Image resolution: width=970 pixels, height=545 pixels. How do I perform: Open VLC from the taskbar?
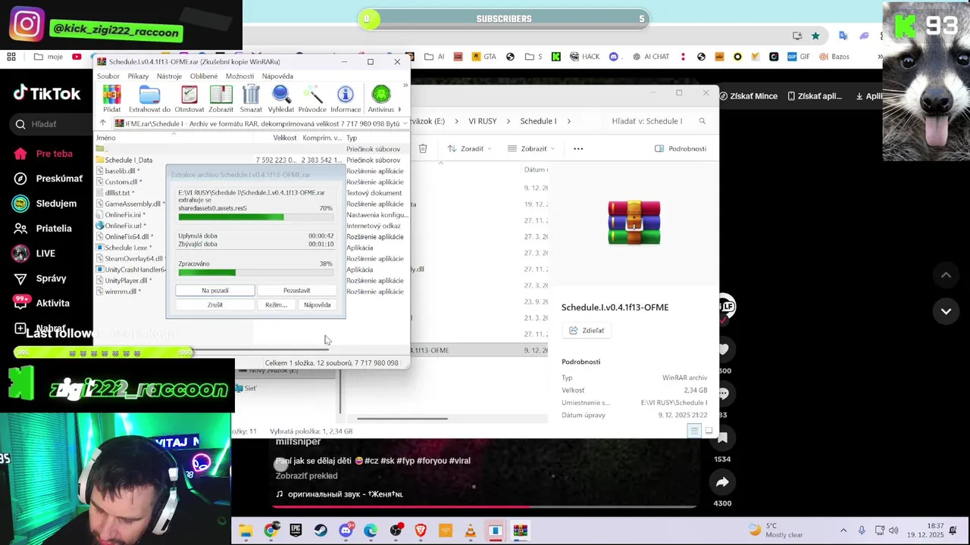[471, 531]
